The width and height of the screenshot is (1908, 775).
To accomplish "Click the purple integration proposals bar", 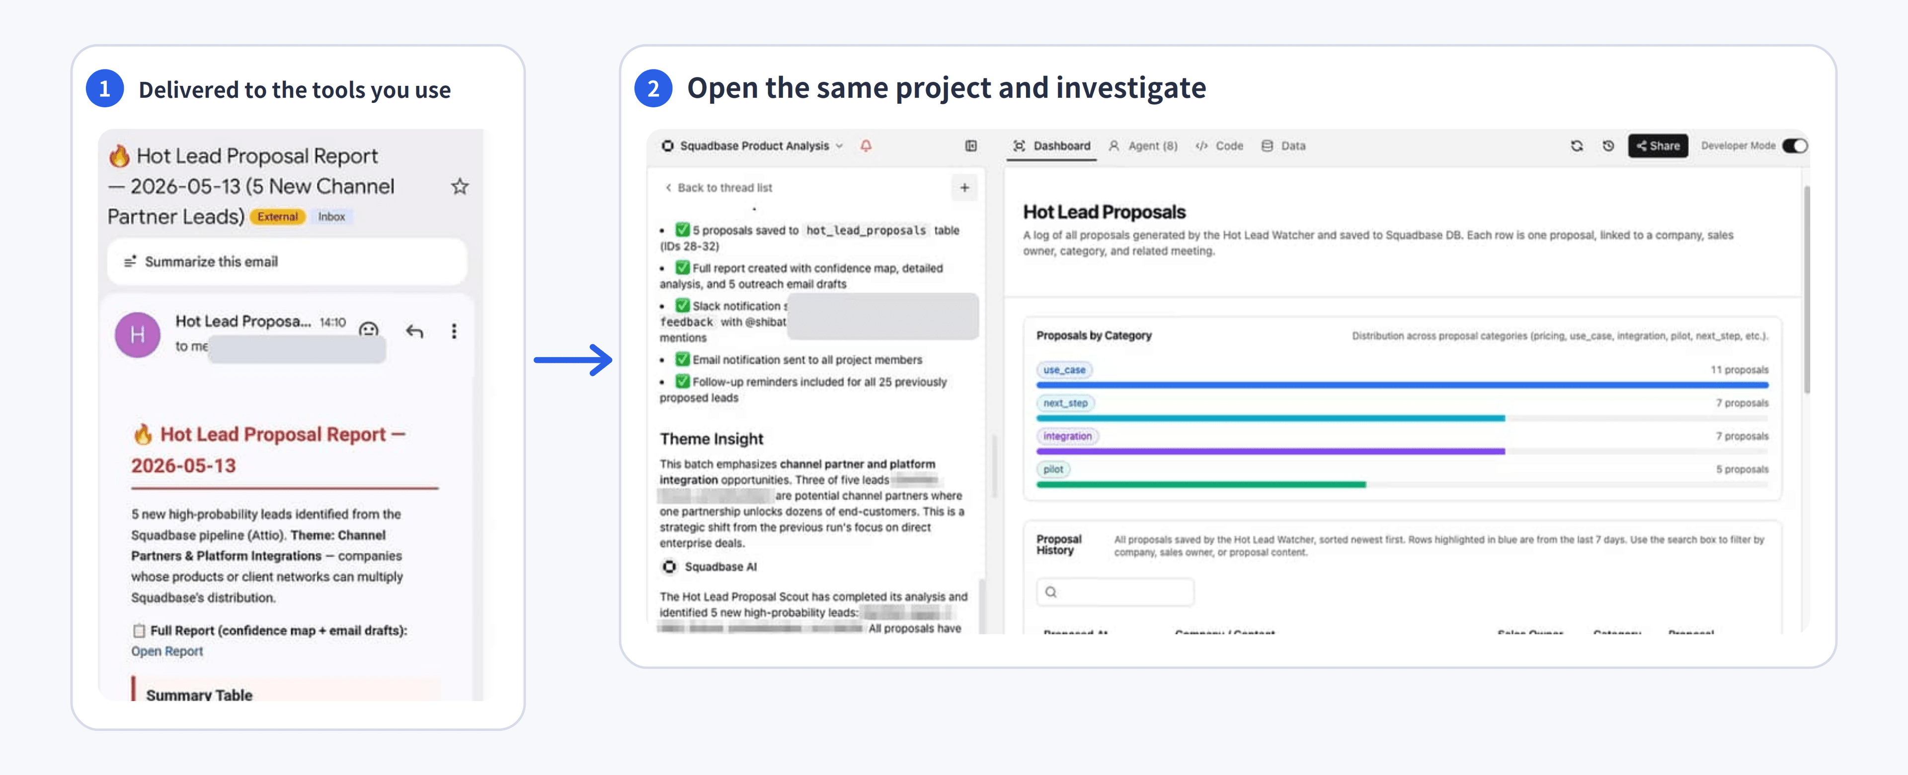I will pyautogui.click(x=1271, y=451).
